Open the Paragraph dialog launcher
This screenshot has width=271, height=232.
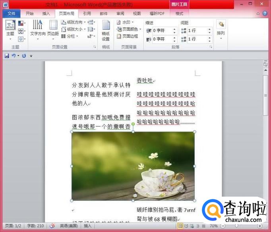(x=211, y=47)
